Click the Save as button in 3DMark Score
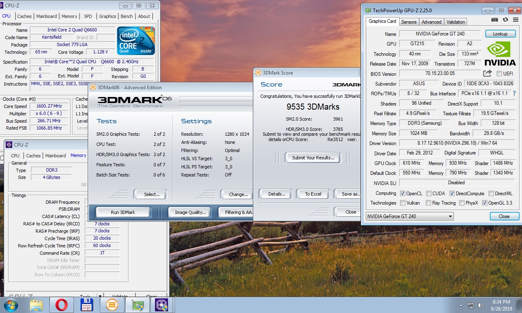This screenshot has width=522, height=313. (x=347, y=194)
